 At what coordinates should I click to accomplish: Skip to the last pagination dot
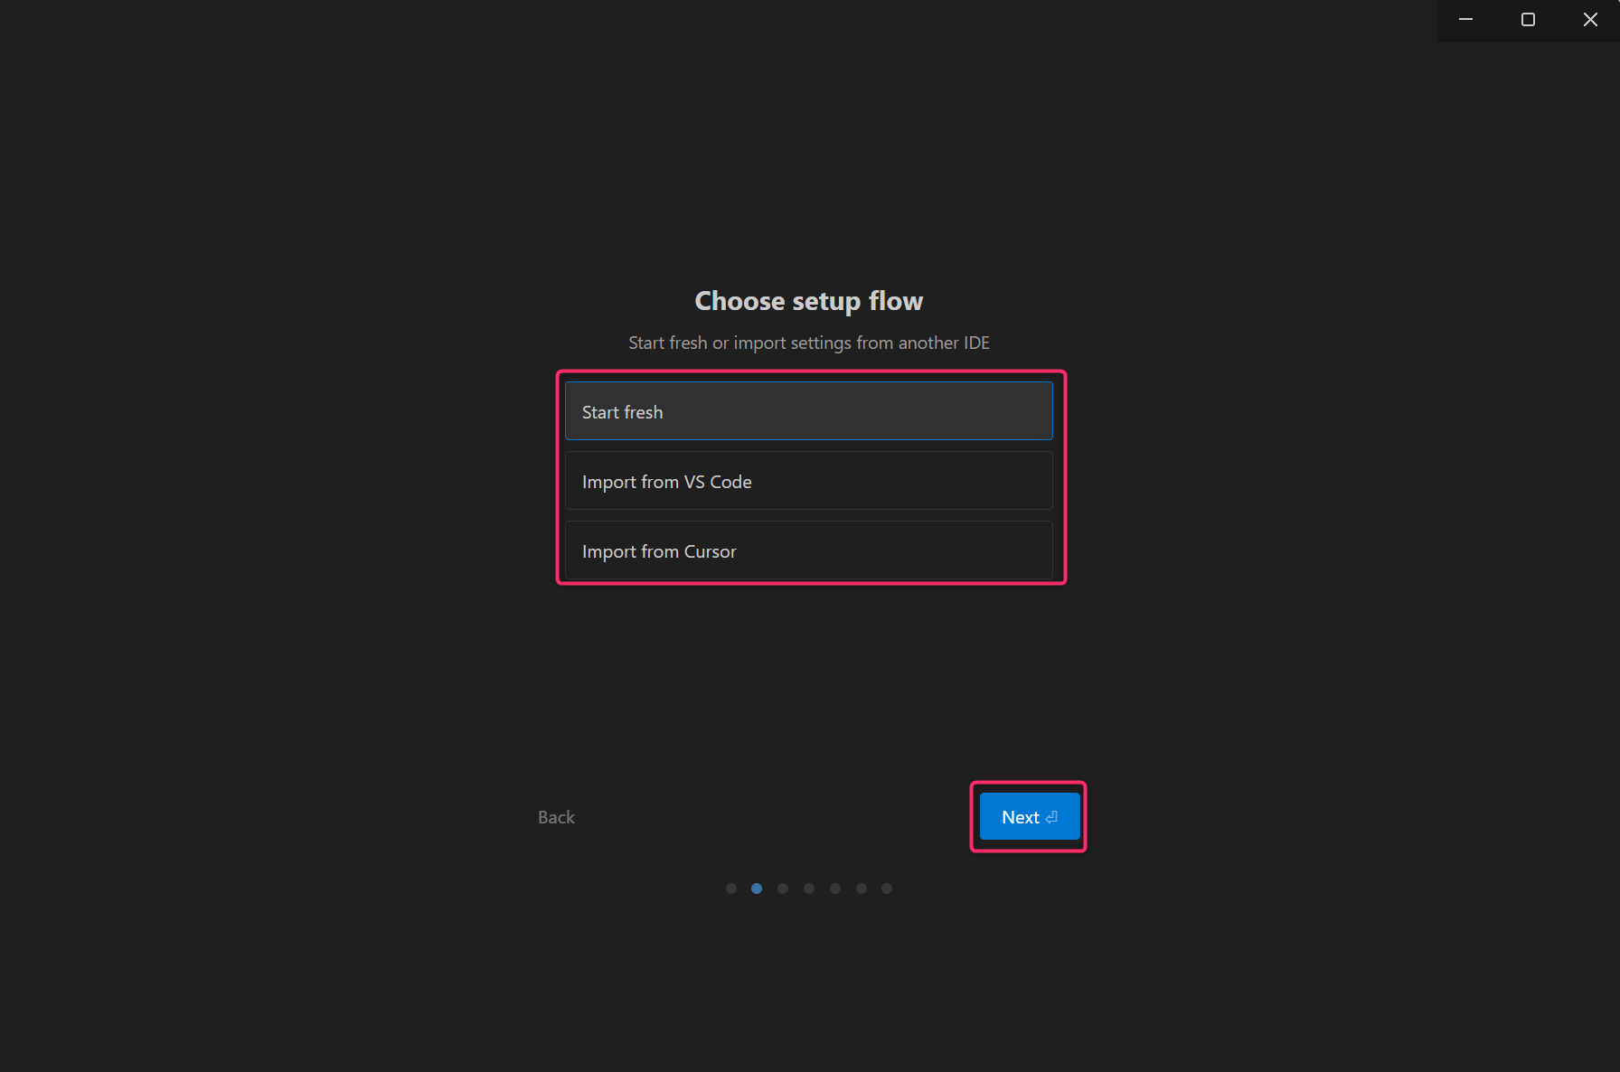887,889
